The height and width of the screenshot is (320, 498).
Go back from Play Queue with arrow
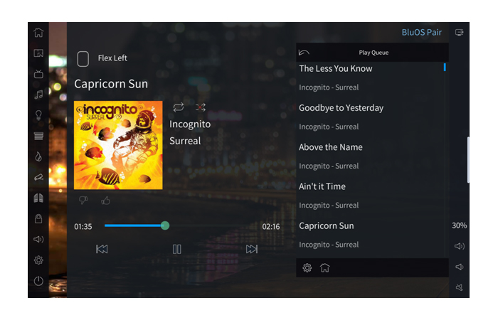click(x=304, y=53)
